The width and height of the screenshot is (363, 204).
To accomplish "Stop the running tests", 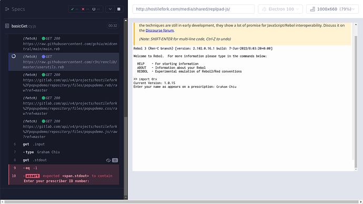I will pos(119,9).
